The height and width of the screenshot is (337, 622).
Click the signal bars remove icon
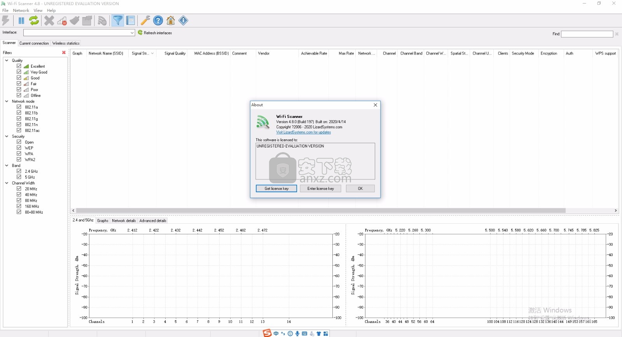[x=62, y=20]
